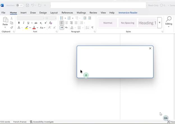Switch to the Layout tab

[54, 13]
